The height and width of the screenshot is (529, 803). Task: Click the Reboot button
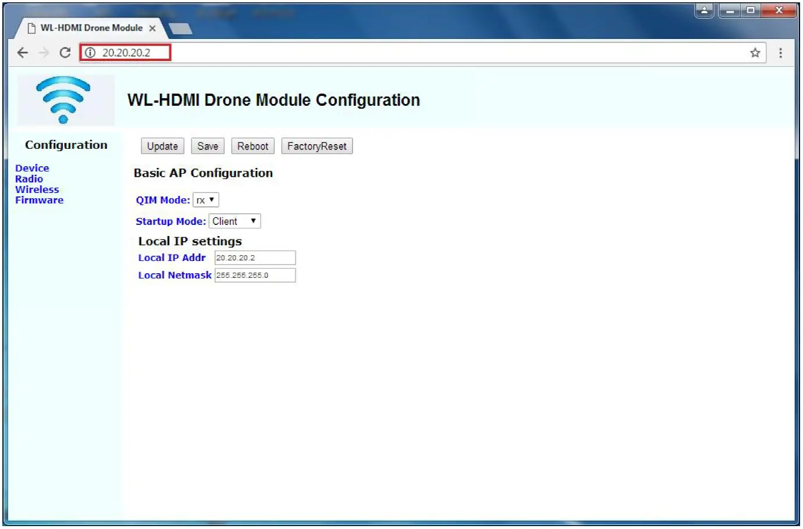[x=253, y=146]
